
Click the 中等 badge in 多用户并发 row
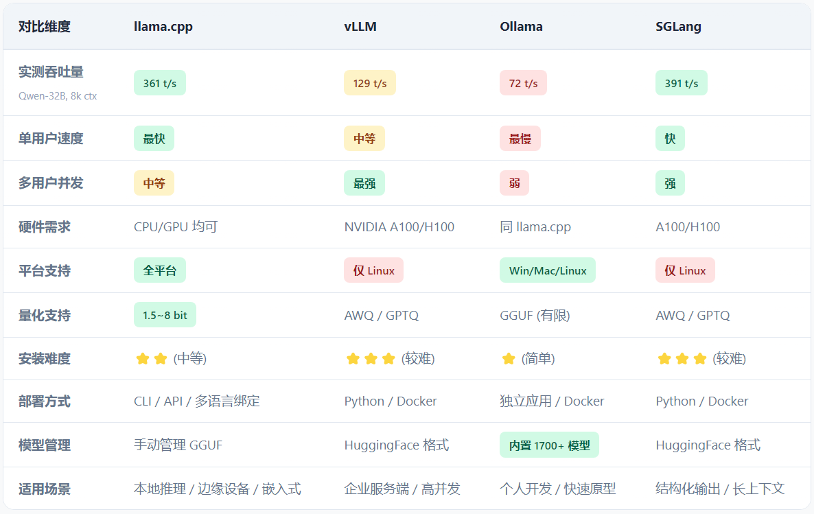[x=154, y=183]
